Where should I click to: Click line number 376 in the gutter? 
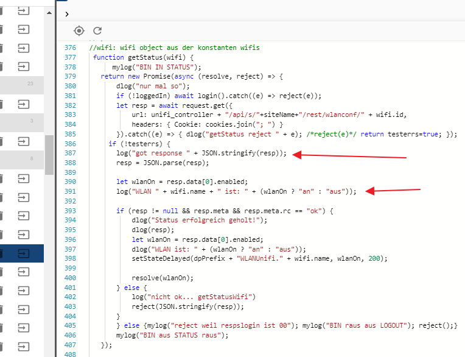[x=70, y=48]
